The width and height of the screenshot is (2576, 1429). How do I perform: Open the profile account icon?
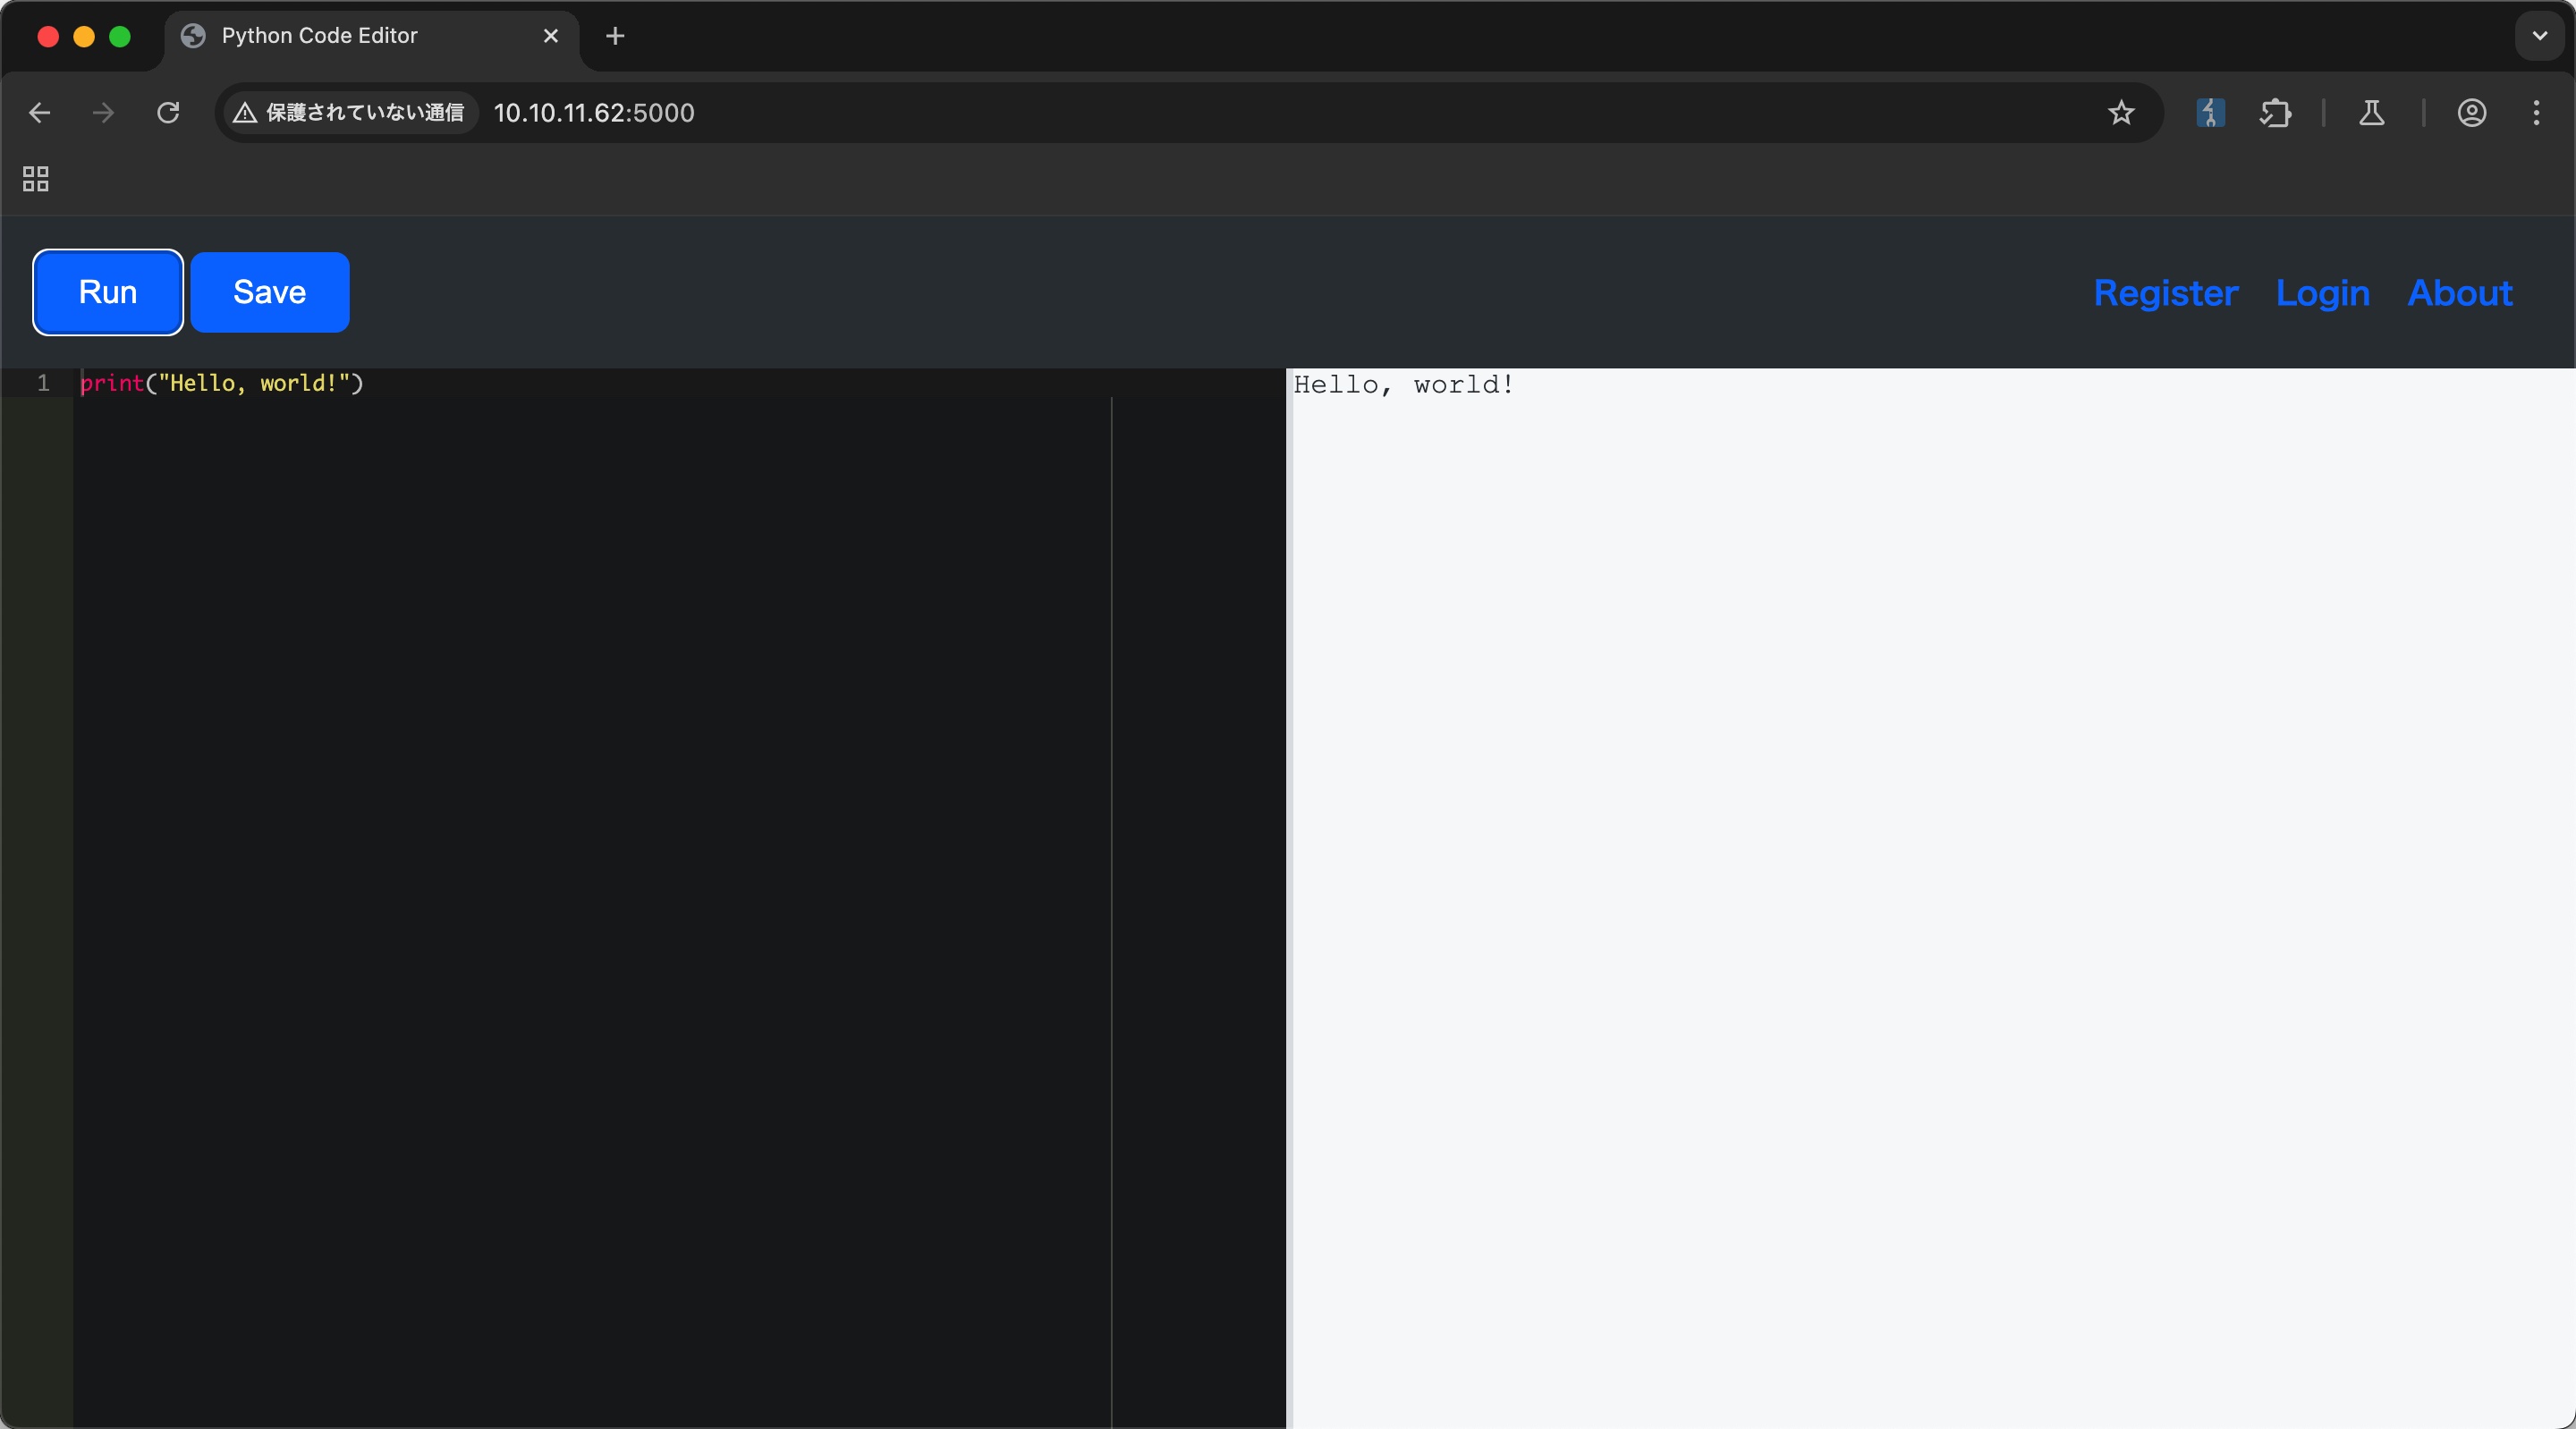[2472, 113]
